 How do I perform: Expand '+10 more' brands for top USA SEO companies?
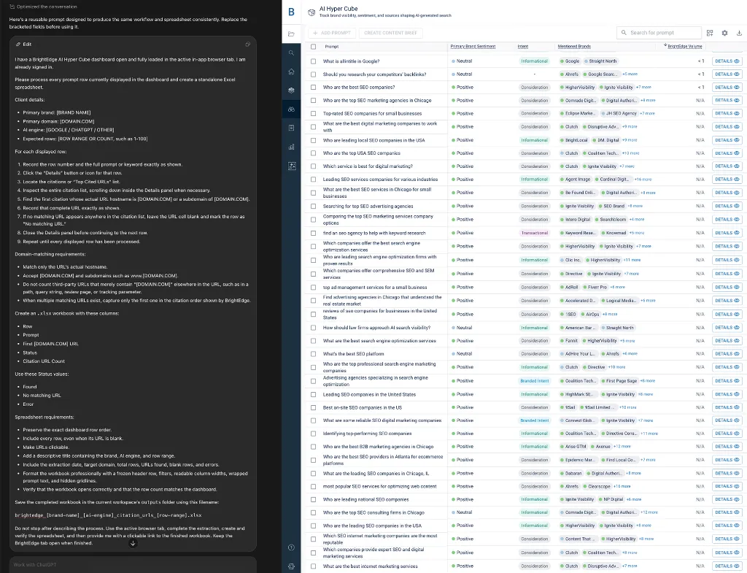click(x=631, y=153)
